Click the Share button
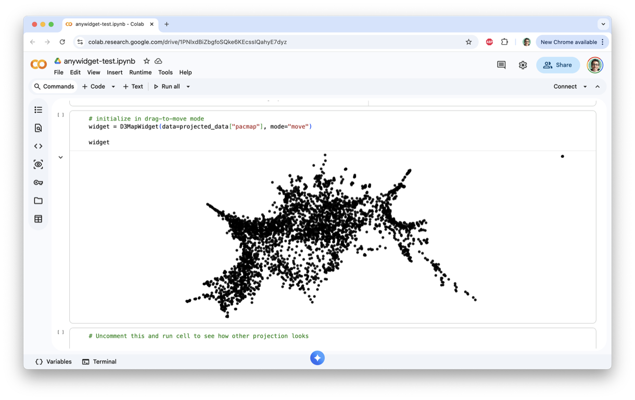 click(x=557, y=65)
